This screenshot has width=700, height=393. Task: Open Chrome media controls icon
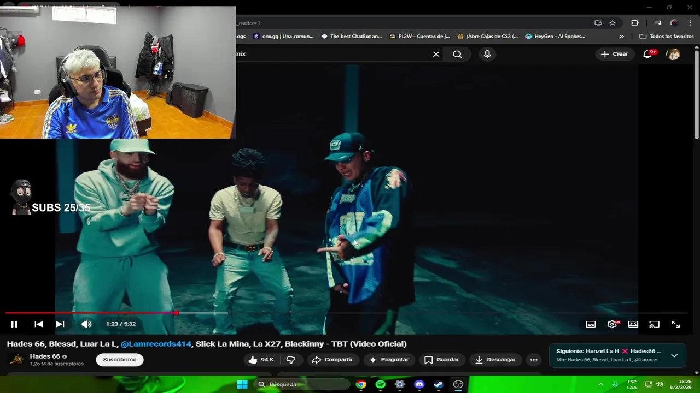(658, 23)
